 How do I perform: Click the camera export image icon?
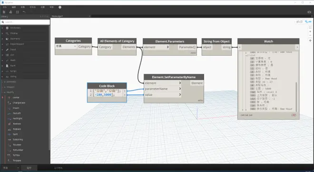309,12
